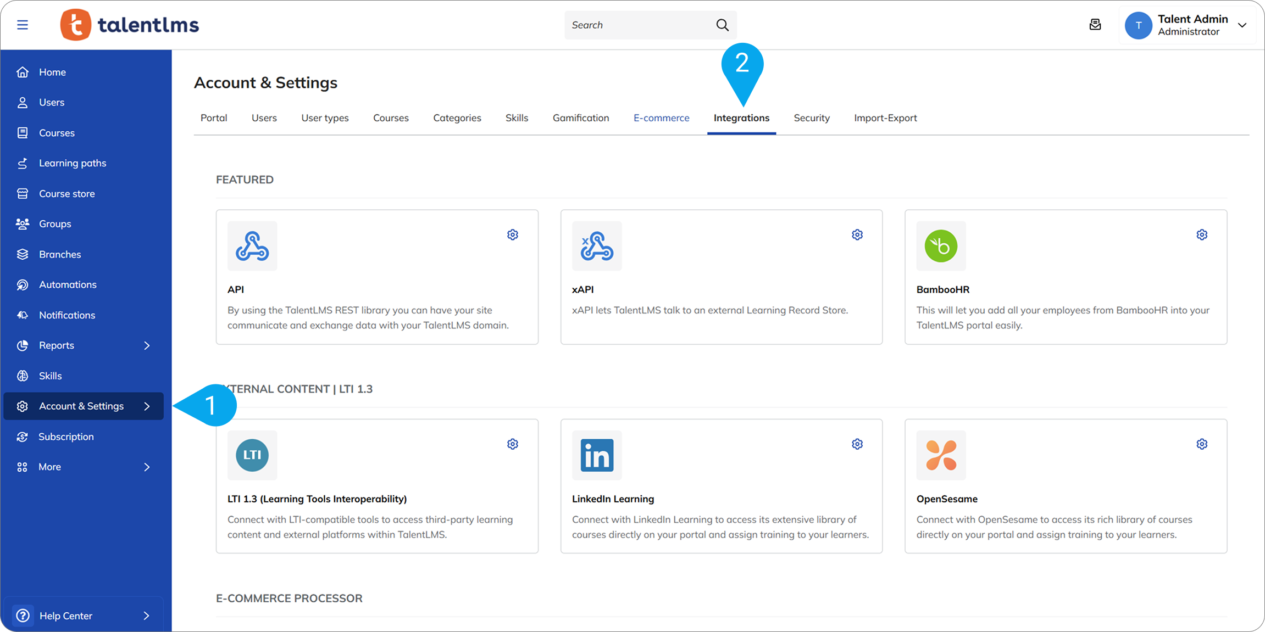The height and width of the screenshot is (632, 1265).
Task: Open settings gear on OpenSesame card
Action: point(1201,444)
